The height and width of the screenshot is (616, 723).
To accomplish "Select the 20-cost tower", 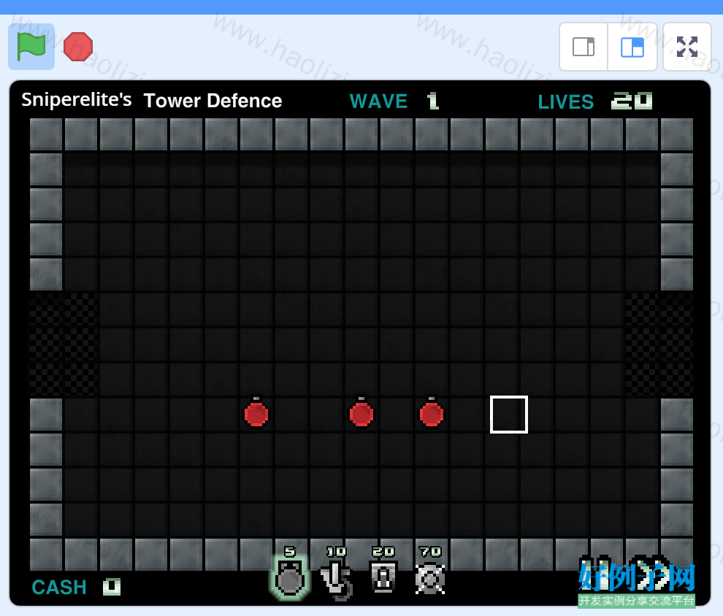I will (x=383, y=577).
